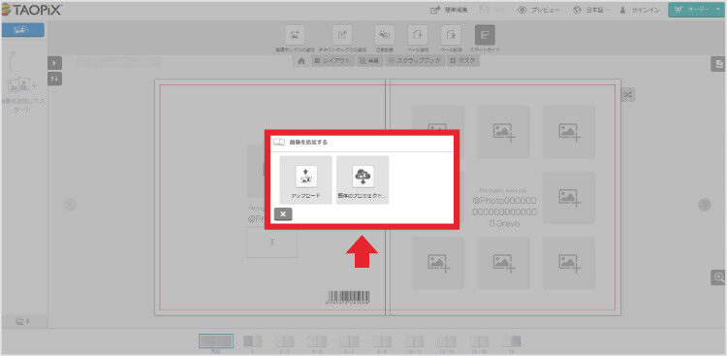Toggle the Smart Guide button
This screenshot has width=727, height=356.
[485, 39]
